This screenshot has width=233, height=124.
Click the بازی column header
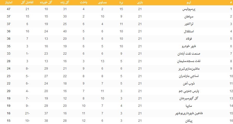click(x=139, y=2)
